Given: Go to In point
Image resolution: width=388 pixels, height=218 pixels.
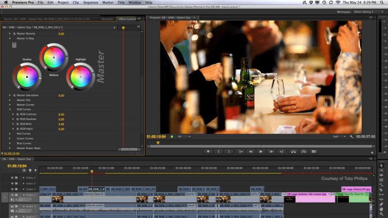Looking at the screenshot, I should tap(241, 152).
